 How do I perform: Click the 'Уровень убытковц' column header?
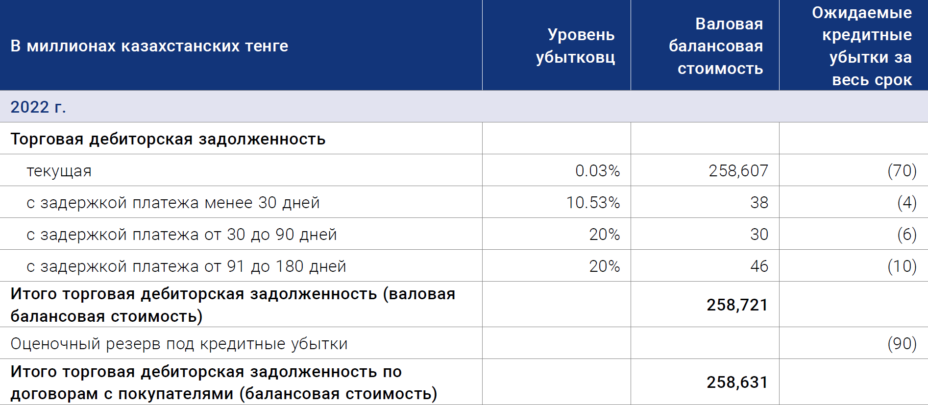[x=575, y=46]
